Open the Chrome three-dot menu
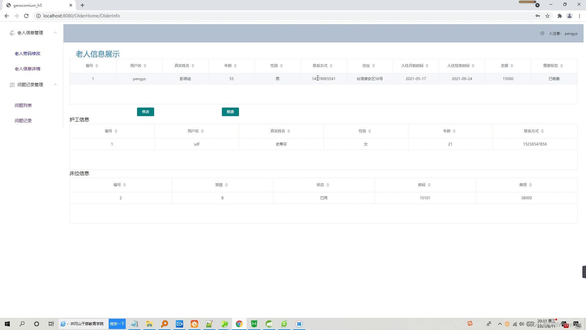The image size is (586, 330). pyautogui.click(x=579, y=16)
